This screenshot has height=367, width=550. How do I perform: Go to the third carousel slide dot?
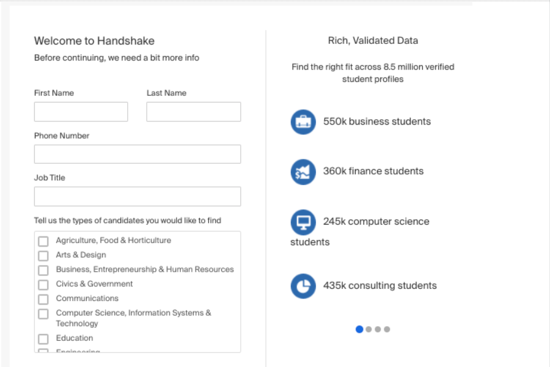click(x=378, y=329)
